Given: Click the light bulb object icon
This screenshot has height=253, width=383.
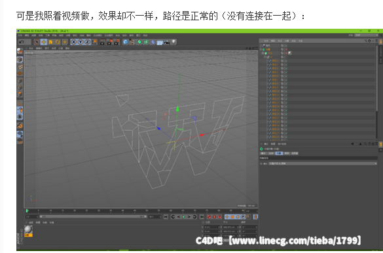Looking at the screenshot, I should (x=173, y=42).
